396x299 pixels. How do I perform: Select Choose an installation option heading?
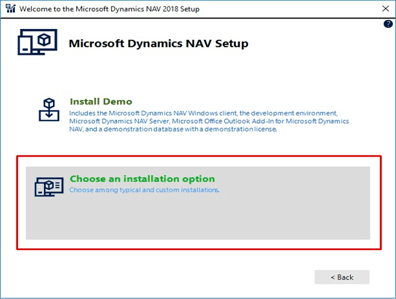coord(142,178)
